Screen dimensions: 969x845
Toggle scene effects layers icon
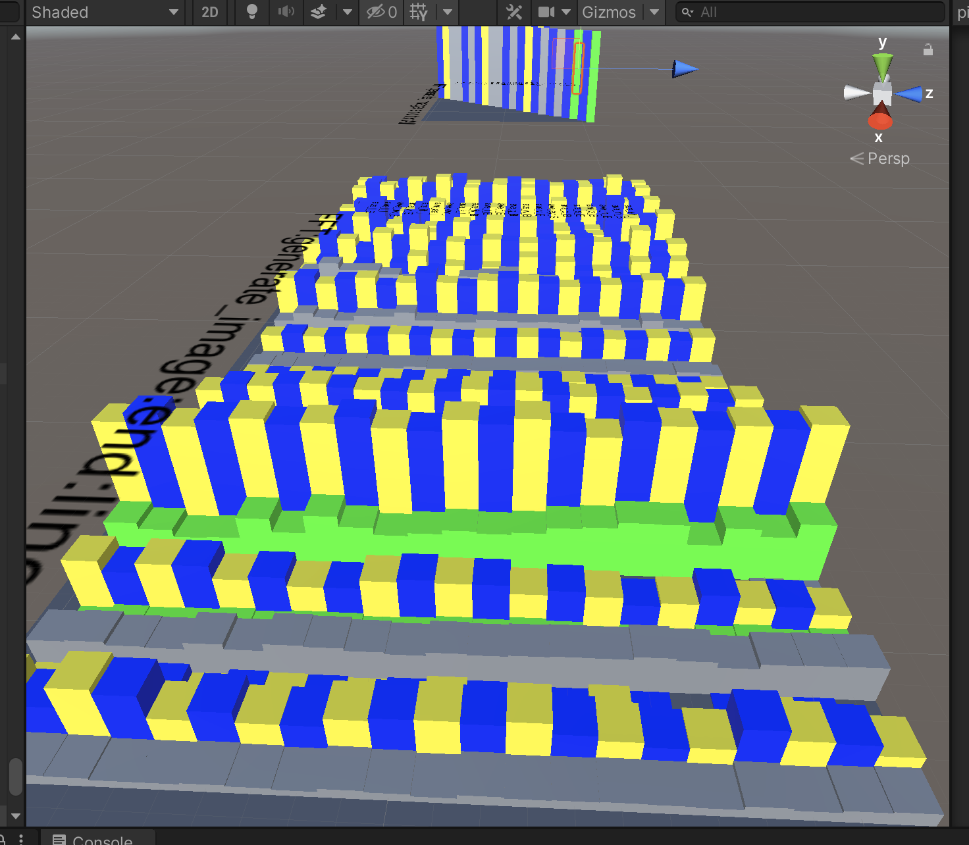pyautogui.click(x=319, y=13)
